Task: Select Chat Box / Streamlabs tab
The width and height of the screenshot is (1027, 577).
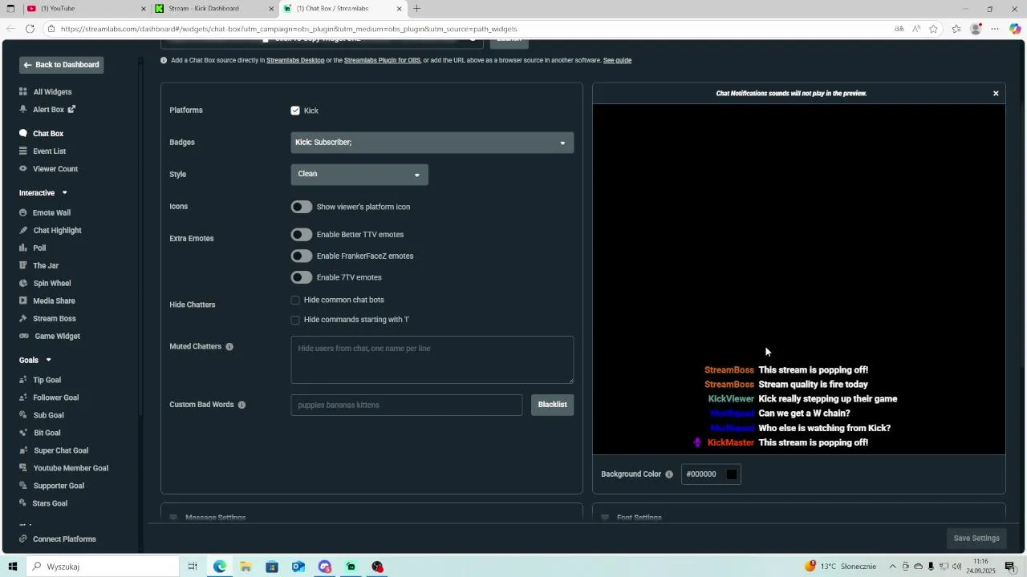Action: [343, 9]
